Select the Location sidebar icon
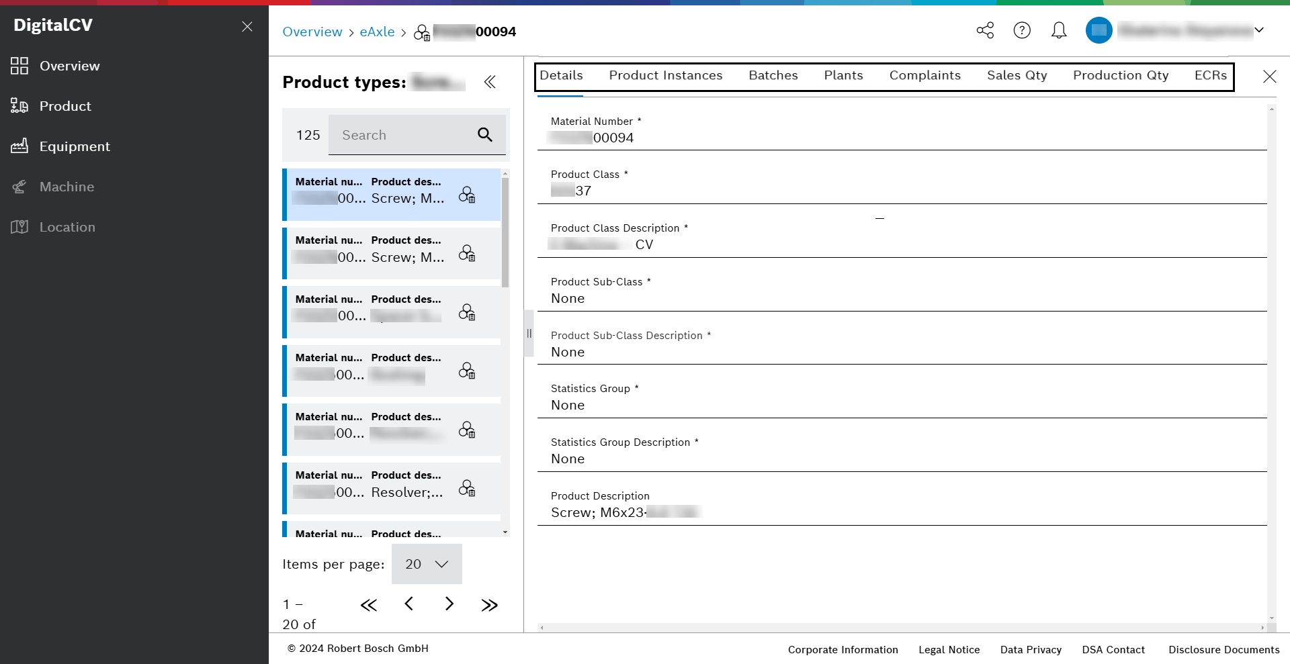1290x664 pixels. click(x=19, y=226)
